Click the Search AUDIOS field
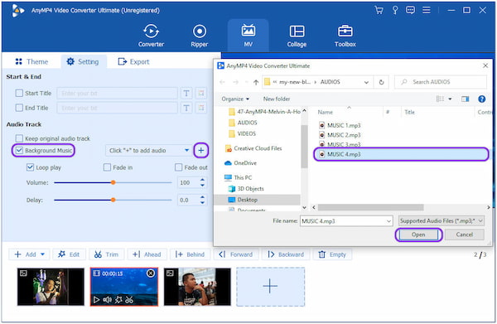 pos(441,82)
